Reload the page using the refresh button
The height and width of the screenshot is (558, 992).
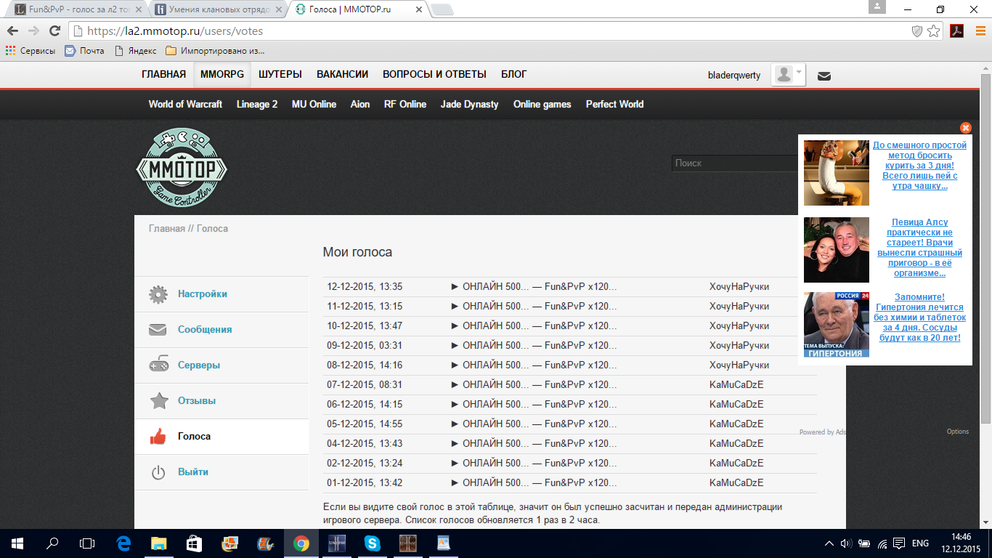[x=54, y=31]
